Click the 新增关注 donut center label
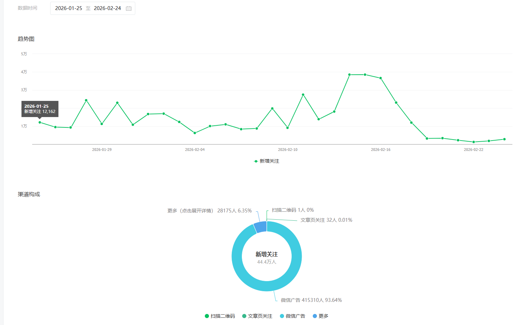 click(x=266, y=255)
